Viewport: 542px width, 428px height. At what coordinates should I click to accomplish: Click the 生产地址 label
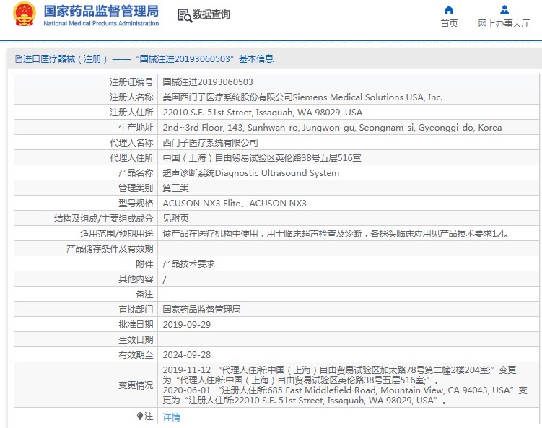pyautogui.click(x=136, y=128)
